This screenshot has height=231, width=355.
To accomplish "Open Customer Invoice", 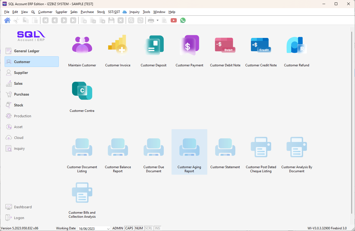I will 118,51.
